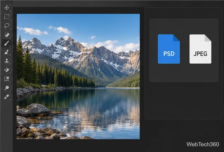This screenshot has height=152, width=224.
Task: Choose the white JPEG file icon
Action: click(x=200, y=49)
